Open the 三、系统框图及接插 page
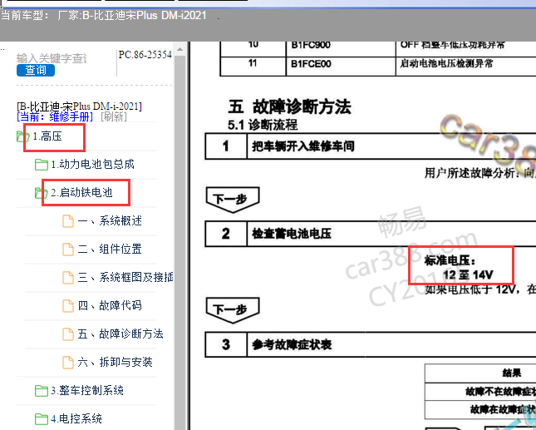 125,277
